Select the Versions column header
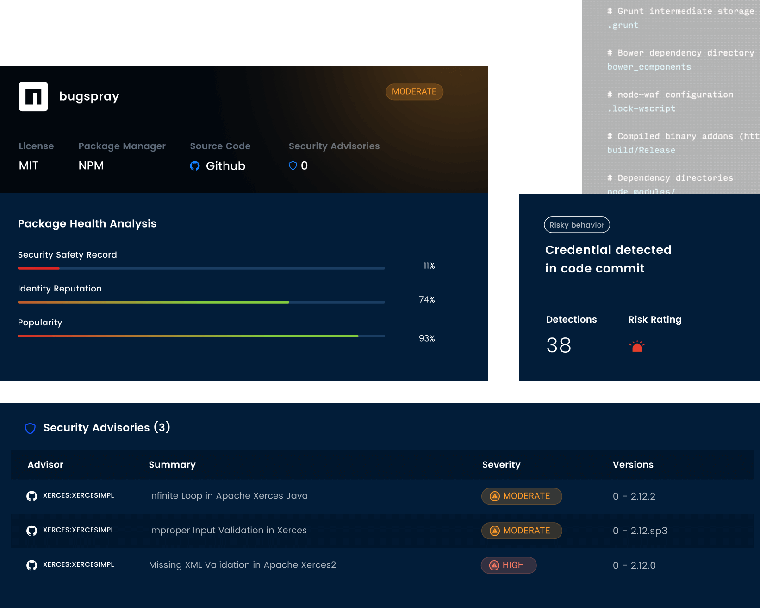The width and height of the screenshot is (760, 608). coord(633,465)
